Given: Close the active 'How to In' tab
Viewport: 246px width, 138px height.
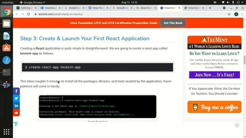Looking at the screenshot, I should 180,8.
